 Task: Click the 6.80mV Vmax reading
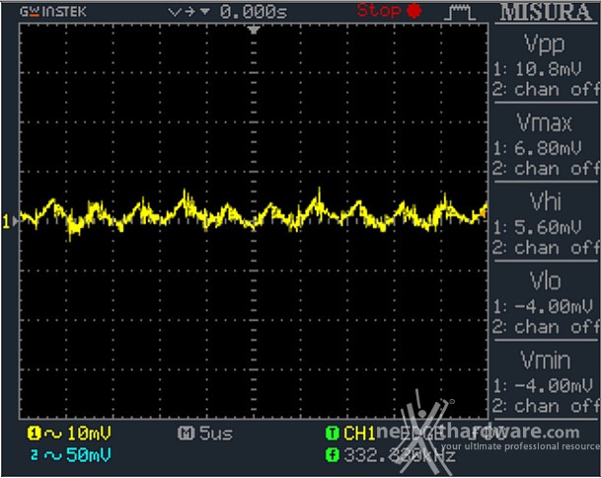coord(548,148)
